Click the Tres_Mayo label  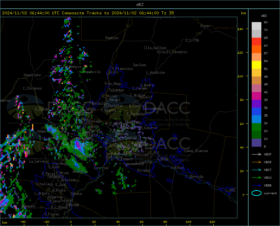113,84
